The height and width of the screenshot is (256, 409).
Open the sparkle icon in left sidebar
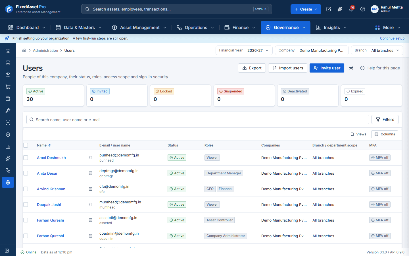(x=8, y=158)
